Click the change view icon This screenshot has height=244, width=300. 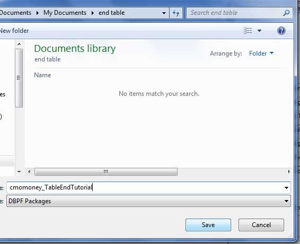point(248,31)
